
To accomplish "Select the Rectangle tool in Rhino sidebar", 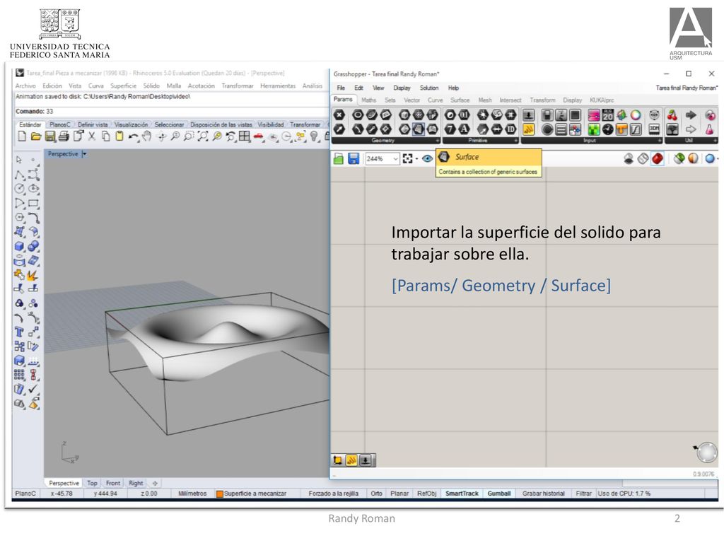I will (x=33, y=203).
